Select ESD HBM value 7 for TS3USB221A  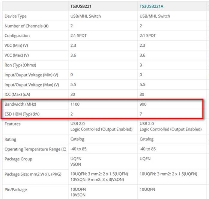click(x=141, y=114)
